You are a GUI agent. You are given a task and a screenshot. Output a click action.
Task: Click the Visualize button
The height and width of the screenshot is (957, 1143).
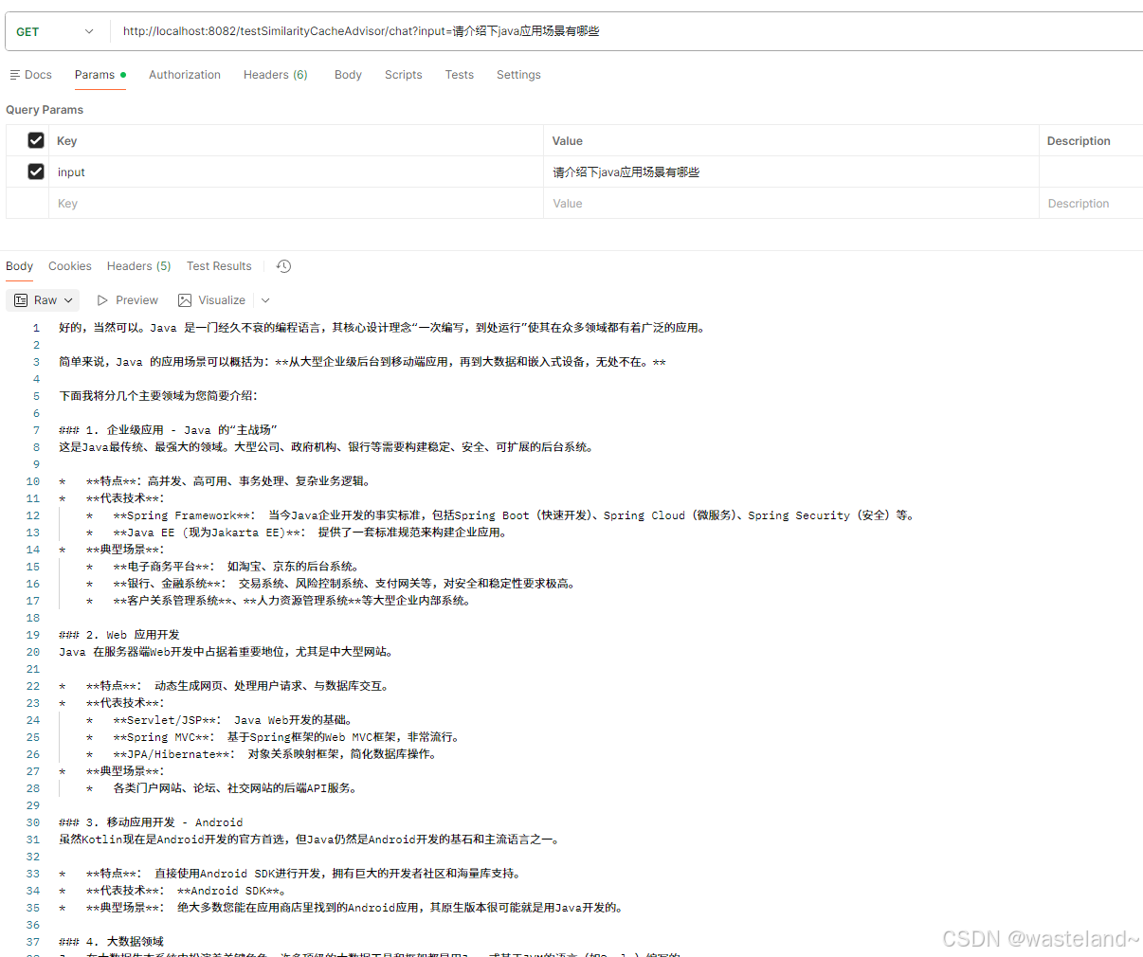(x=211, y=300)
